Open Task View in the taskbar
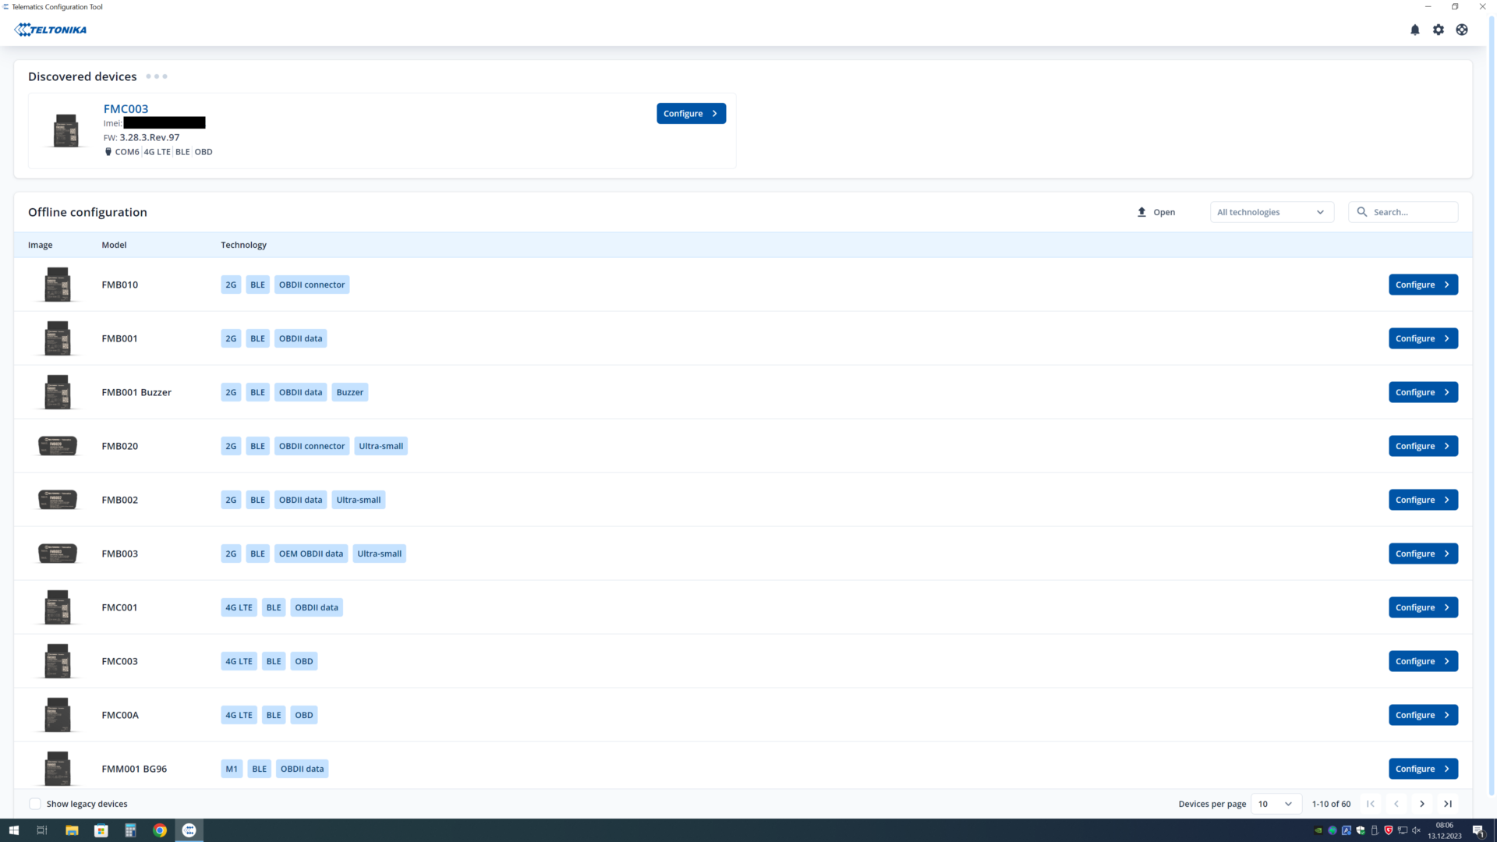This screenshot has height=842, width=1497. click(42, 830)
